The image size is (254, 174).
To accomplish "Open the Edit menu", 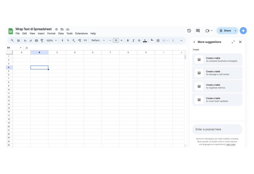I will tap(25, 33).
